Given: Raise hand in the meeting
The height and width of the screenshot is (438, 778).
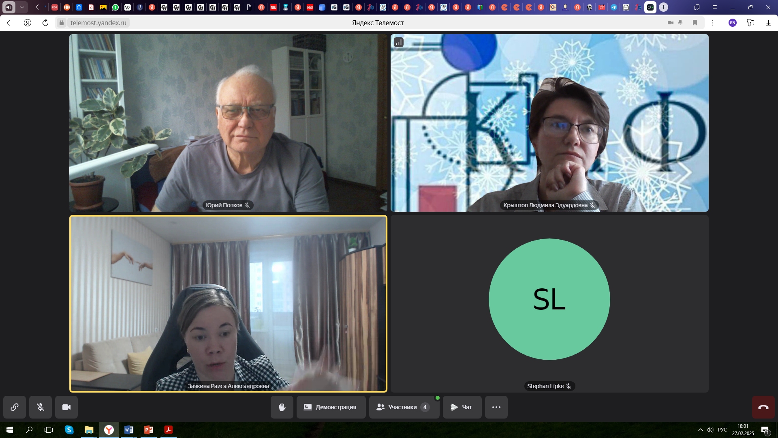Looking at the screenshot, I should 282,407.
